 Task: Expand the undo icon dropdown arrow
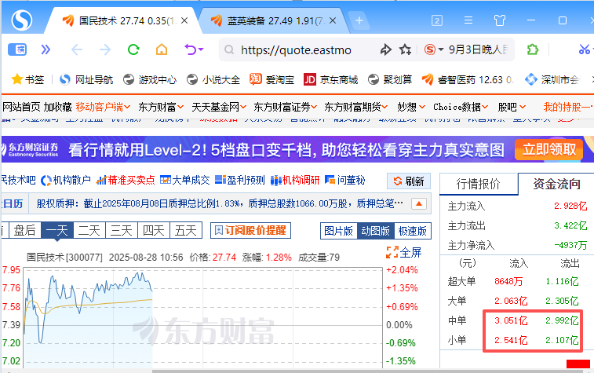(201, 49)
